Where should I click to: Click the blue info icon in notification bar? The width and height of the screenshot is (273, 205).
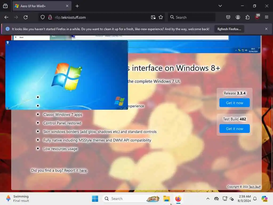click(x=7, y=29)
